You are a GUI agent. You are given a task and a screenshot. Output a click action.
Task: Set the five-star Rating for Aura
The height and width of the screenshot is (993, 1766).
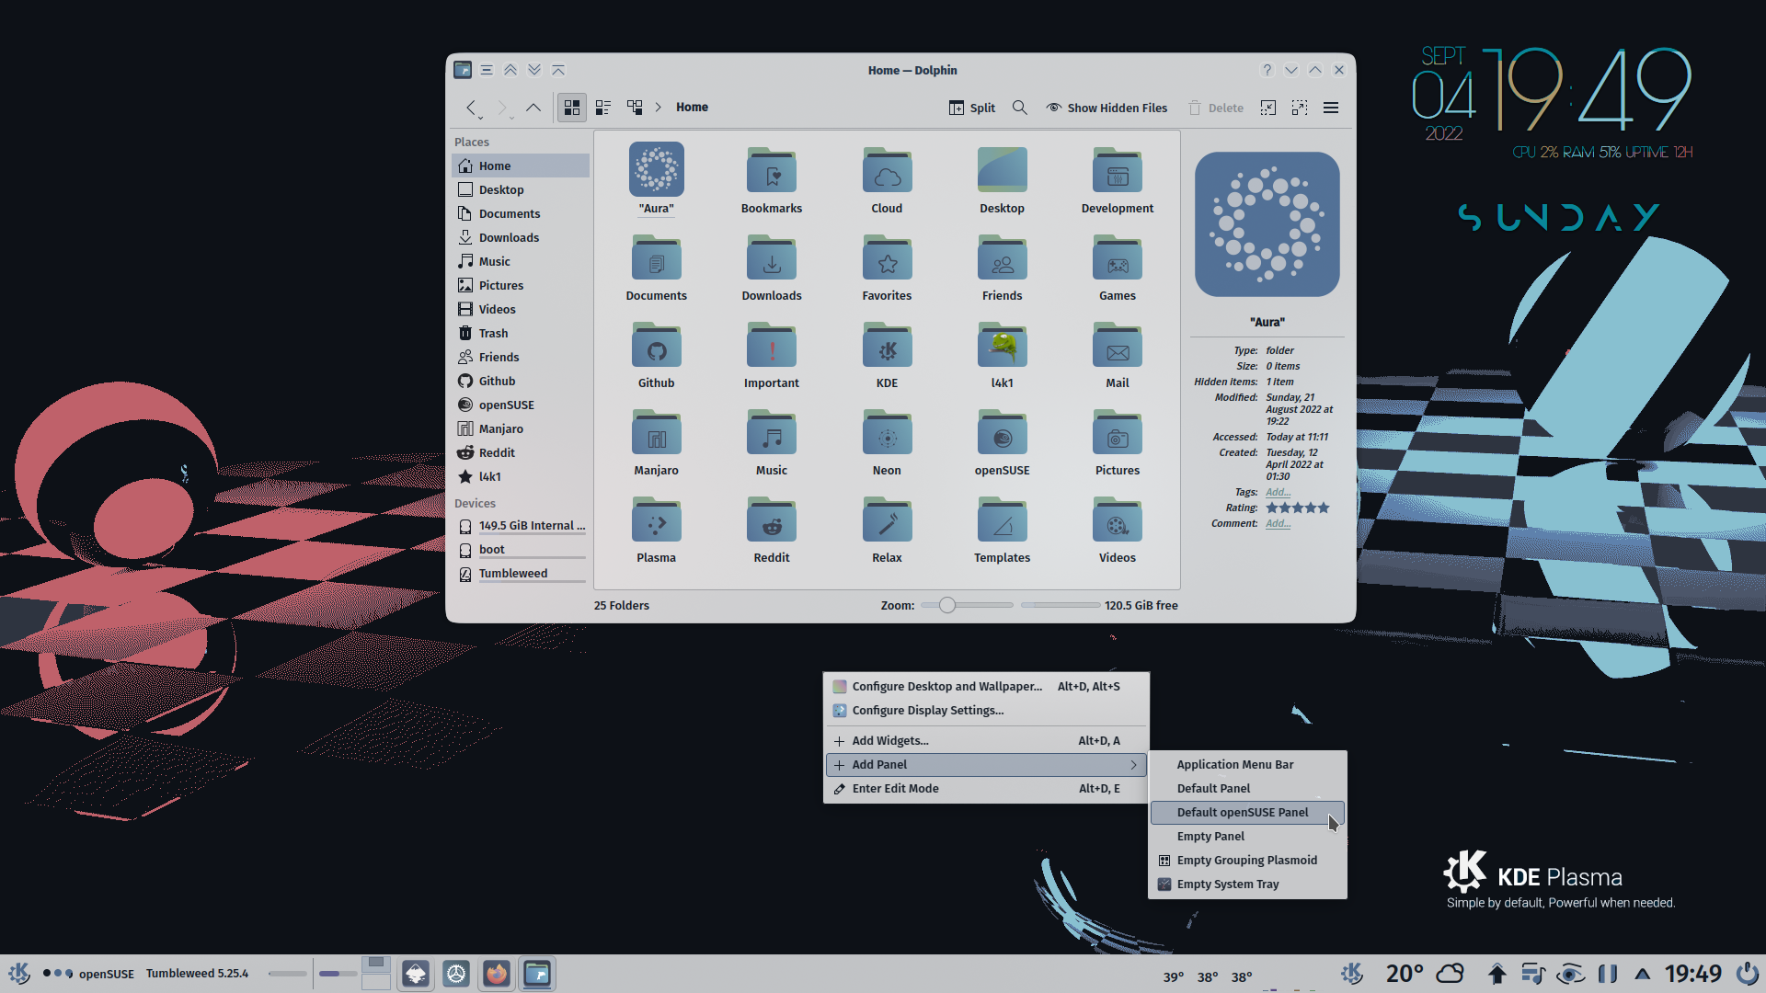[1298, 508]
